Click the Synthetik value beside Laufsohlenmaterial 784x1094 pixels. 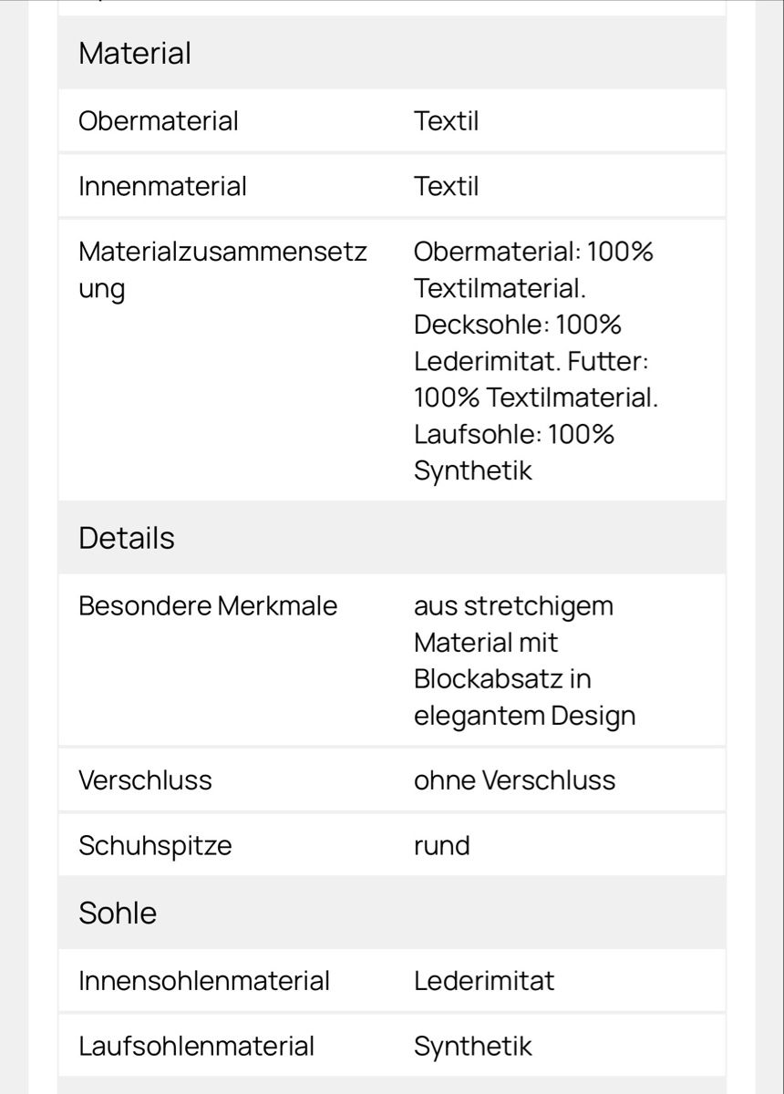[x=472, y=1046]
